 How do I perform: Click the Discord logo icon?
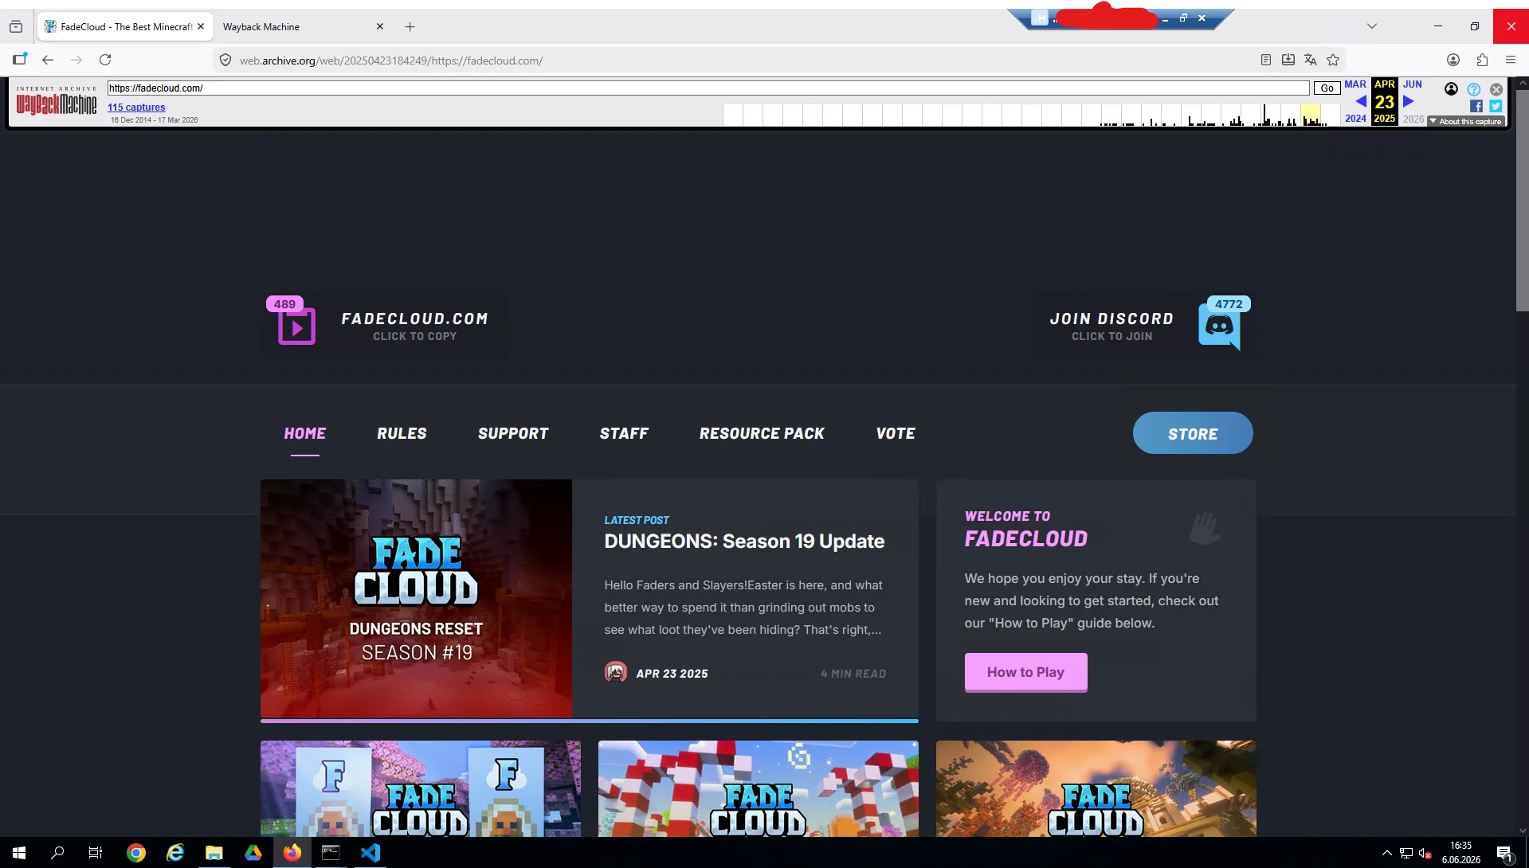pos(1219,326)
